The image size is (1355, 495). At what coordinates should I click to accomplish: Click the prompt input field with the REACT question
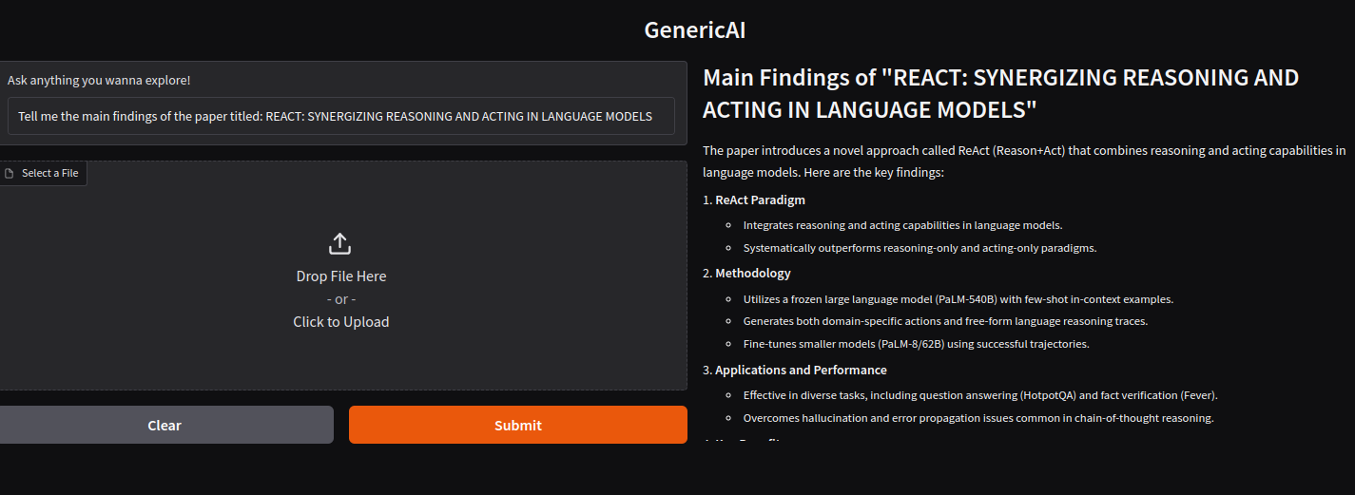click(x=340, y=116)
